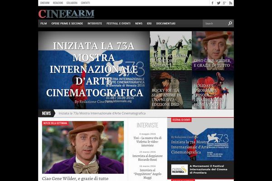
Task: Open the Collabora top bar link
Action: (72, 3)
